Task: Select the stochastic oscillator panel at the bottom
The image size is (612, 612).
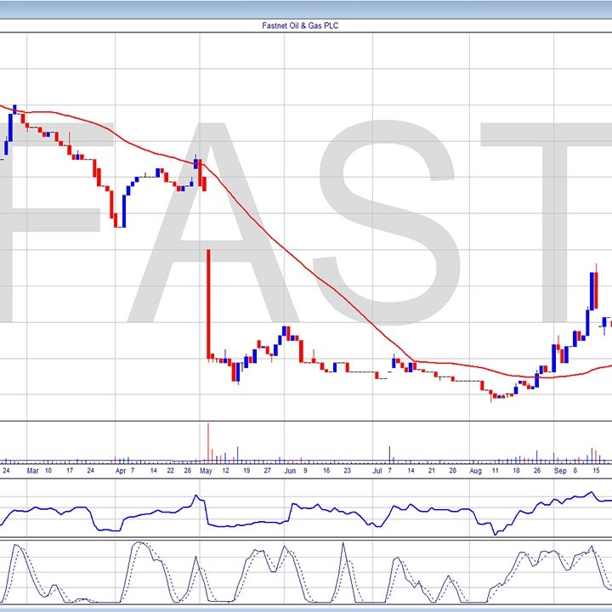Action: click(x=306, y=570)
